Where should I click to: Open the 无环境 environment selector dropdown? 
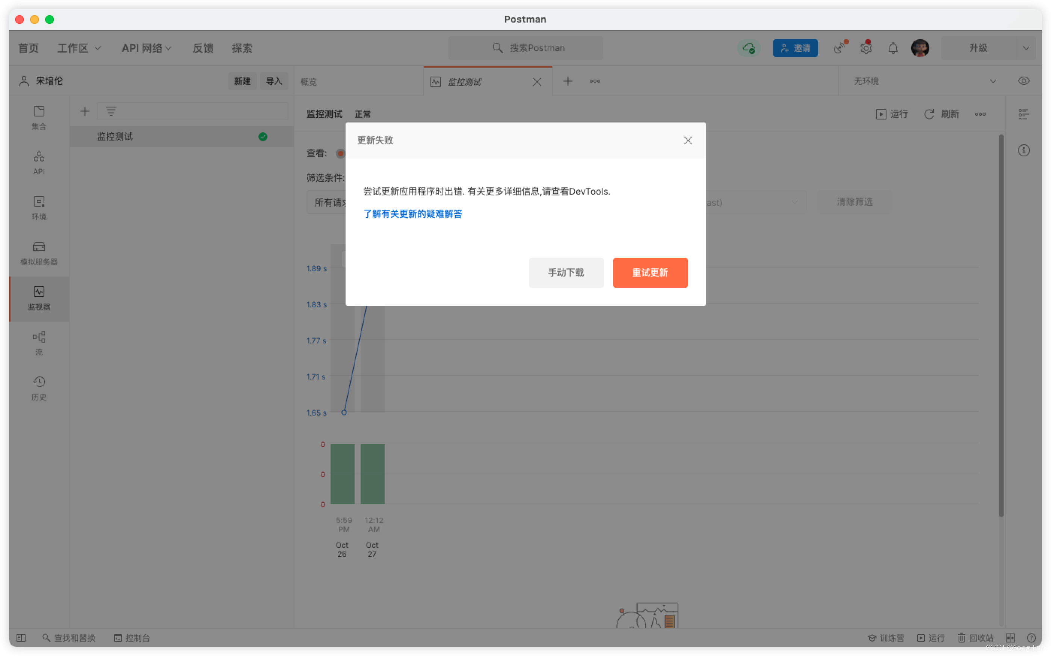[924, 81]
